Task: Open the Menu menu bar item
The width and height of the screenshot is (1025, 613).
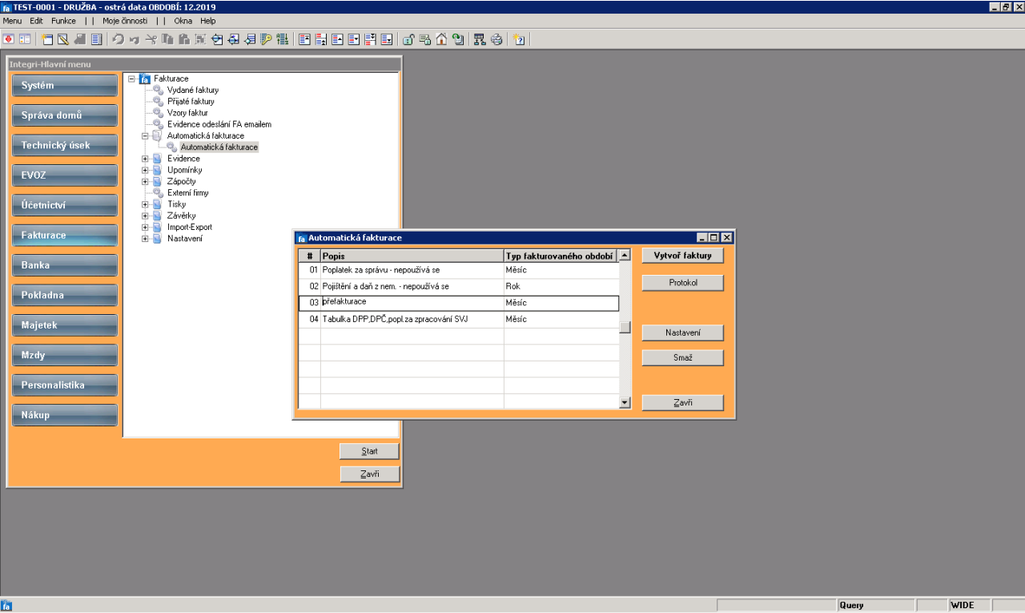Action: pyautogui.click(x=13, y=21)
